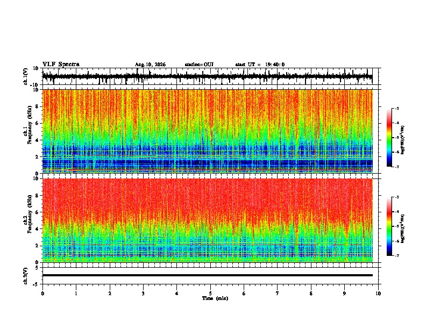Click the time axis tick label "1"
Image resolution: width=426 pixels, height=329 pixels.
(76, 294)
